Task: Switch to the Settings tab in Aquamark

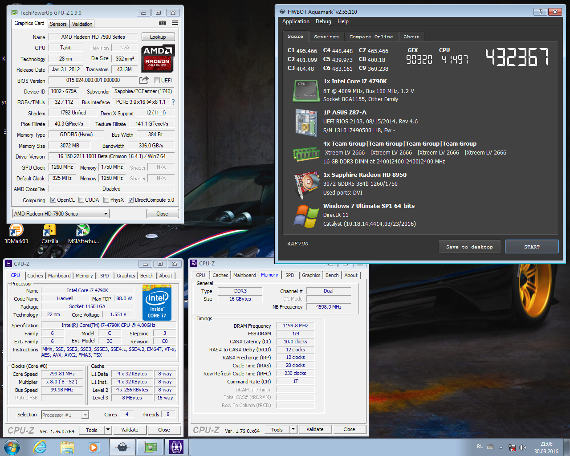Action: [x=326, y=37]
